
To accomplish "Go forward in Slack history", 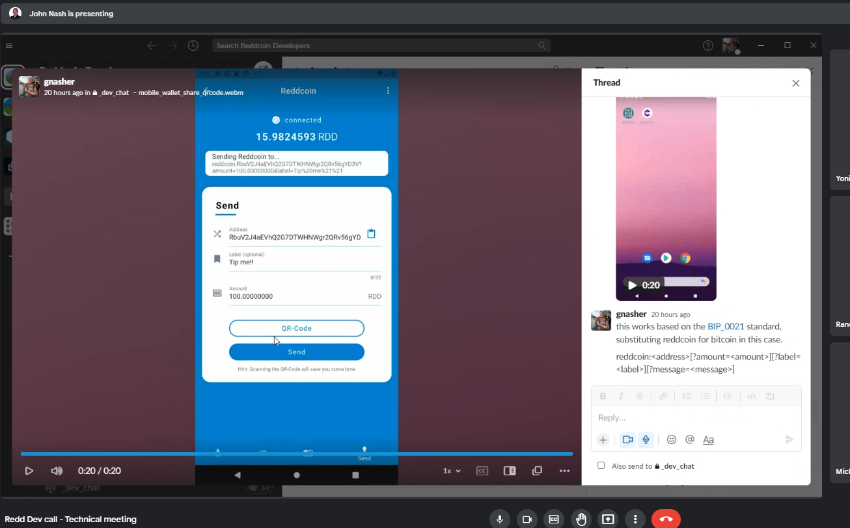I will [x=172, y=46].
